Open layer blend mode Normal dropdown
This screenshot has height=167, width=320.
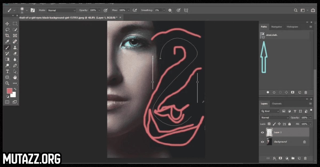[275, 118]
